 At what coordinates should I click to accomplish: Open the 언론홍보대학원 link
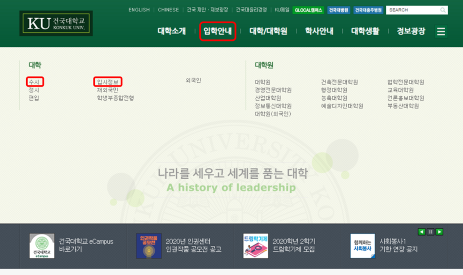(406, 98)
